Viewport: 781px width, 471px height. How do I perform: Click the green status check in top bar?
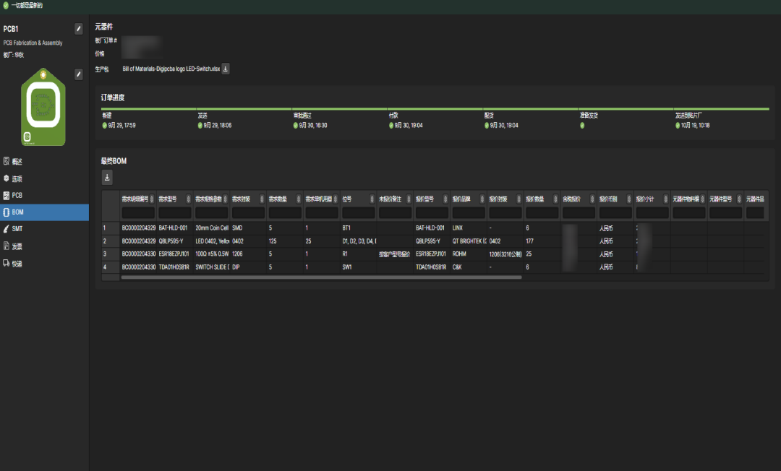coord(6,6)
